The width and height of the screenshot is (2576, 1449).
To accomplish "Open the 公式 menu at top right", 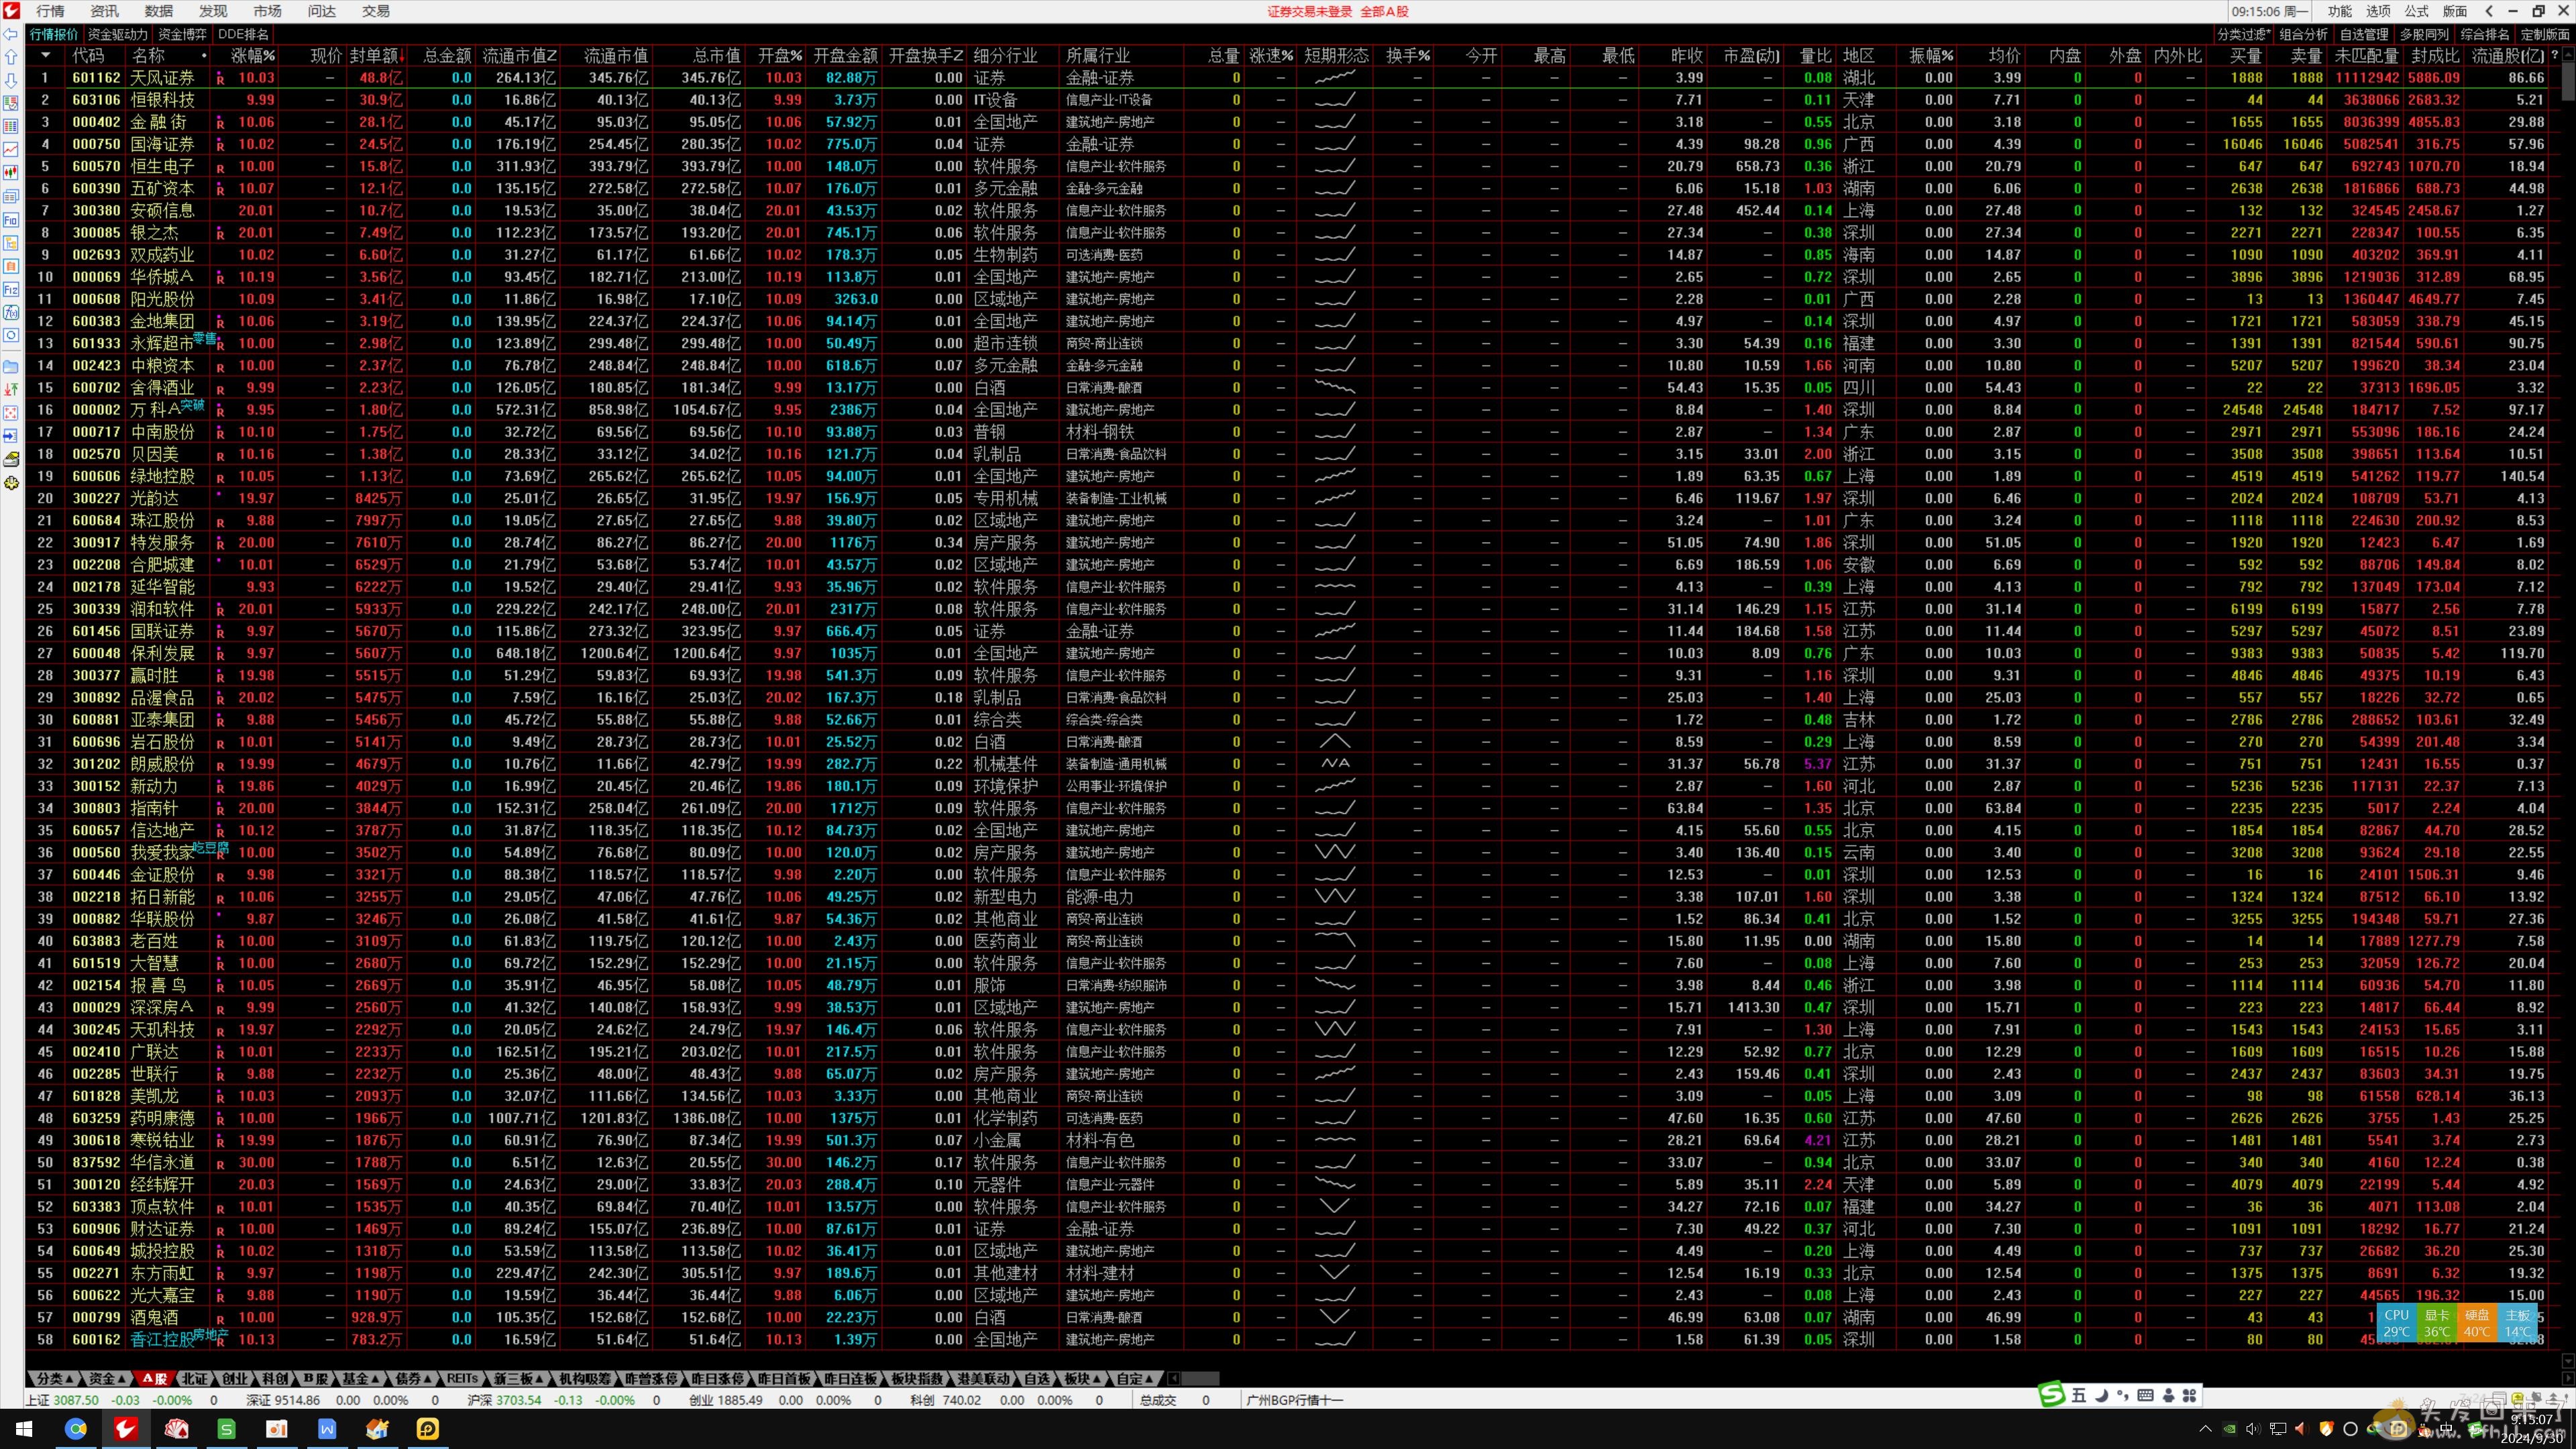I will pyautogui.click(x=2416, y=11).
